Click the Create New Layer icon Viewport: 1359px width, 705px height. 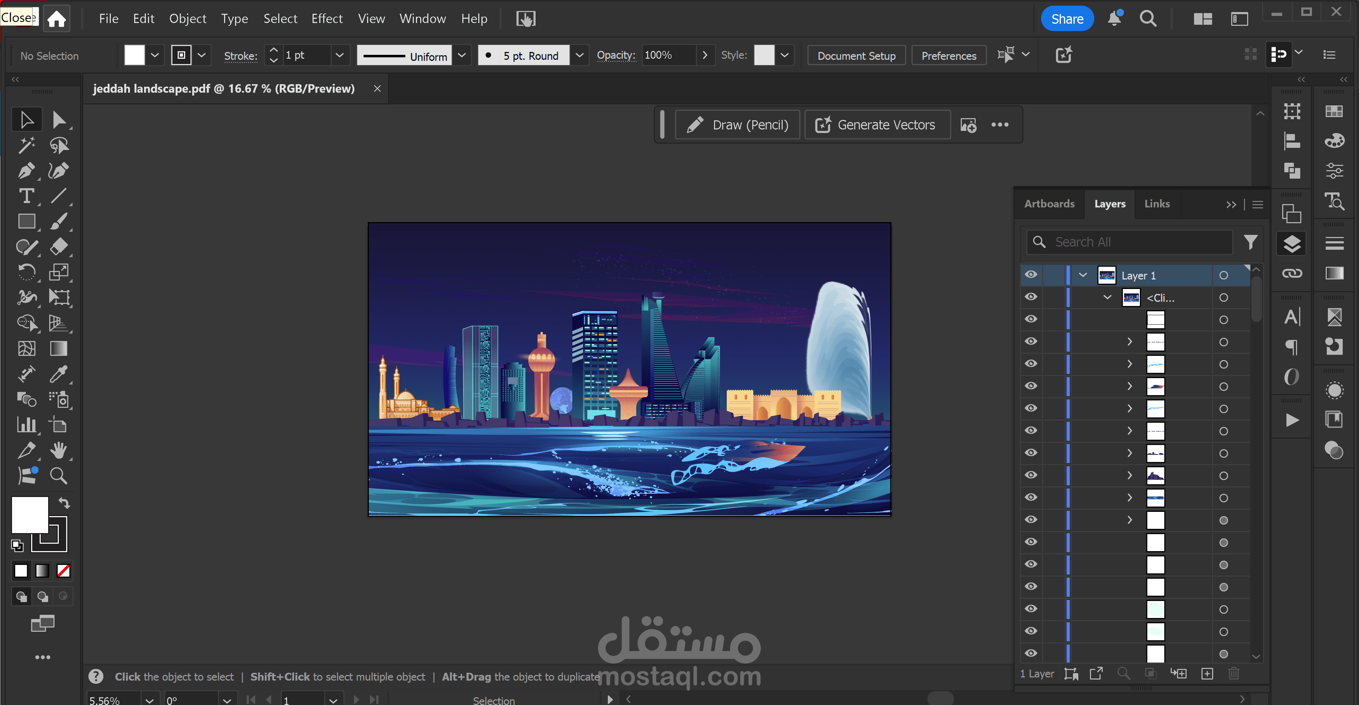pos(1206,674)
